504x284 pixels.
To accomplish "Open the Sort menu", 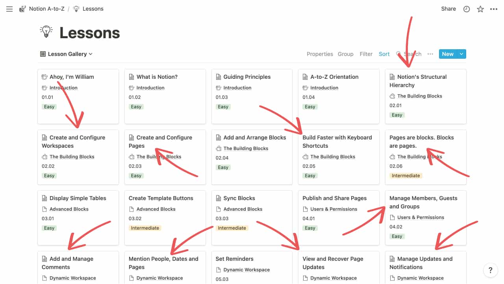I will [384, 54].
